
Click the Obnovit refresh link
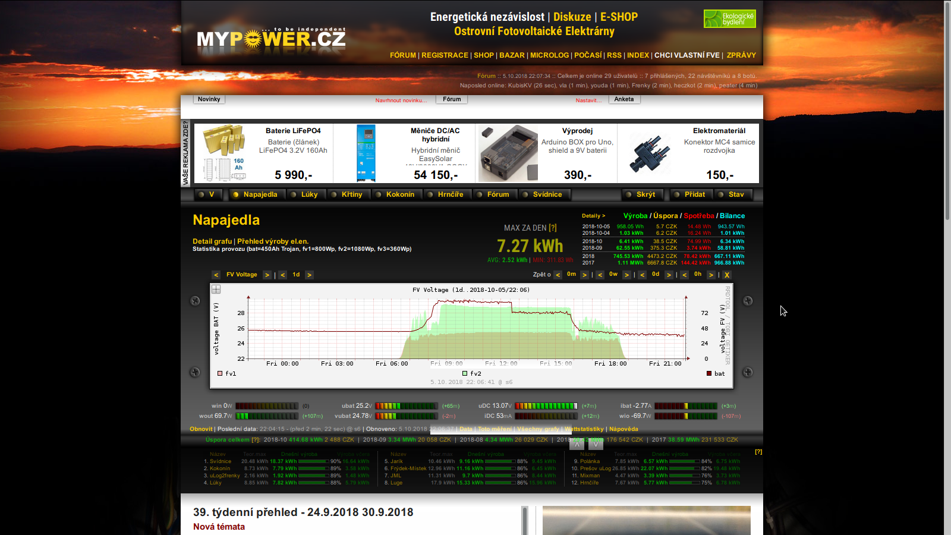(201, 429)
